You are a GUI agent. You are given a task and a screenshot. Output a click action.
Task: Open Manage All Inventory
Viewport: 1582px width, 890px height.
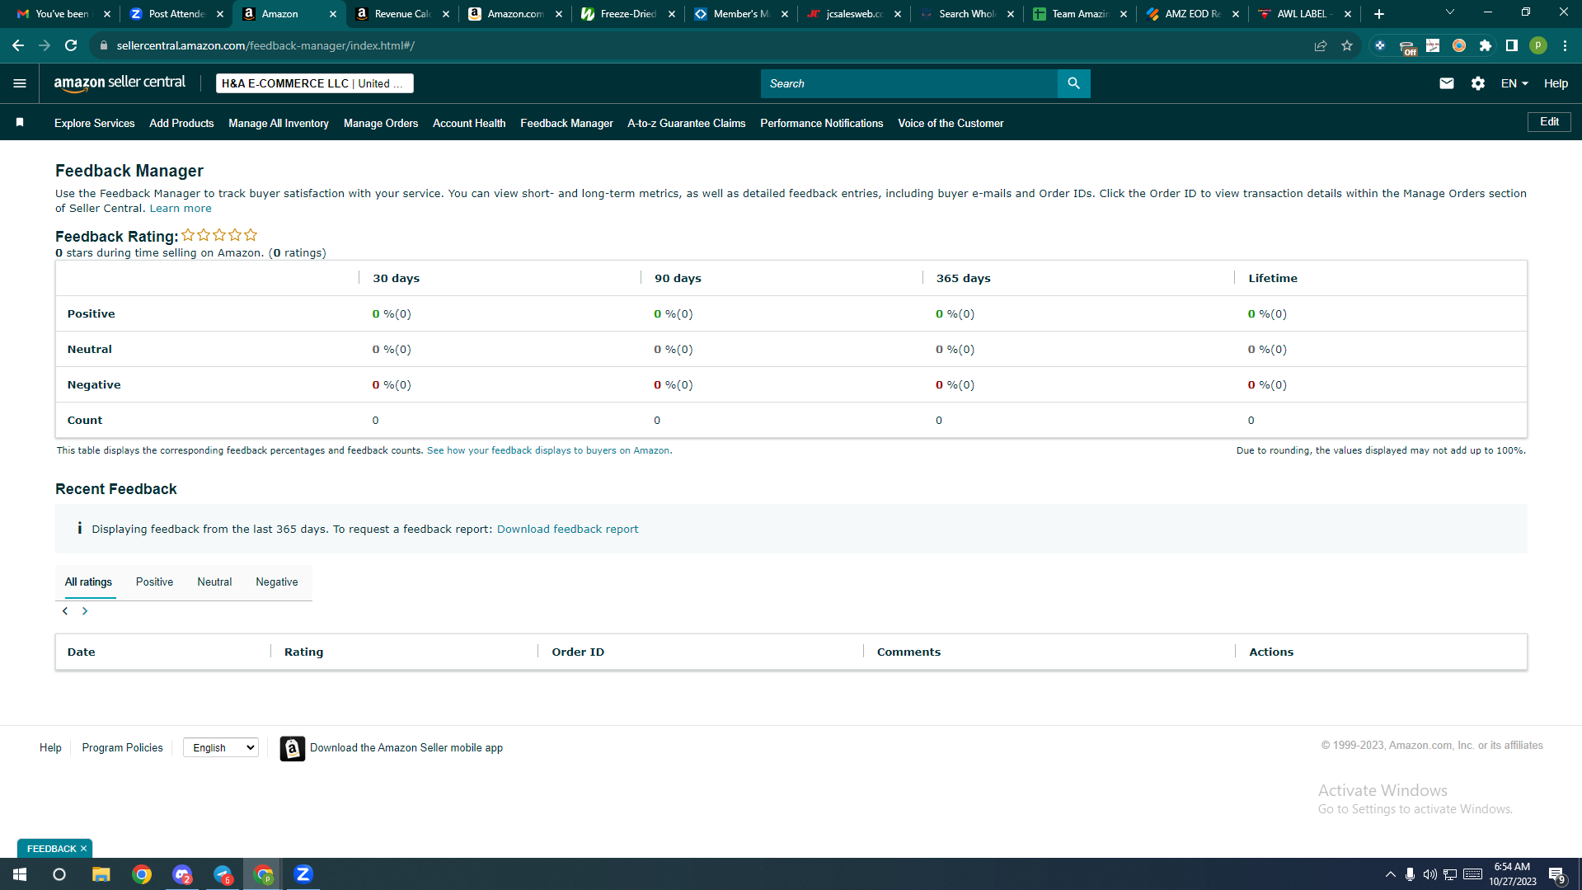(279, 123)
